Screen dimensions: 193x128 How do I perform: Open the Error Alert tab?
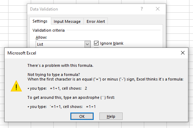tap(96, 21)
